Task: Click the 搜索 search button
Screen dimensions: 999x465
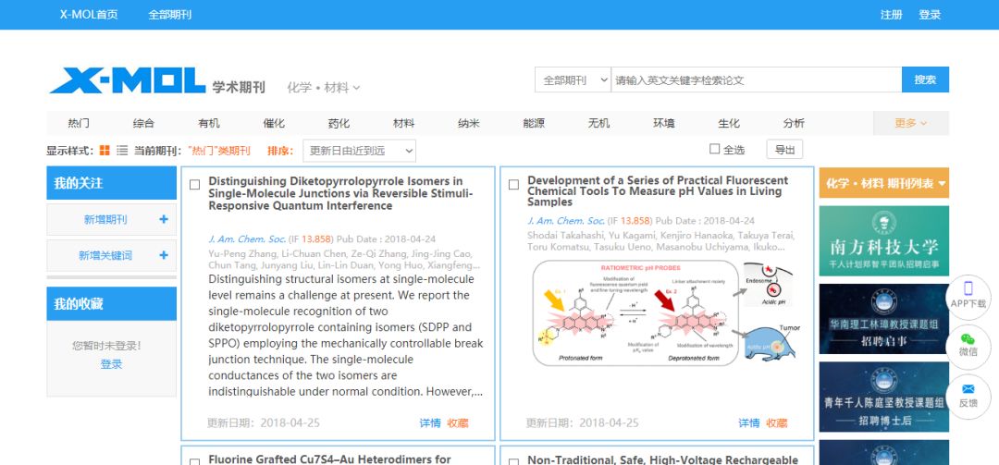Action: [x=925, y=80]
